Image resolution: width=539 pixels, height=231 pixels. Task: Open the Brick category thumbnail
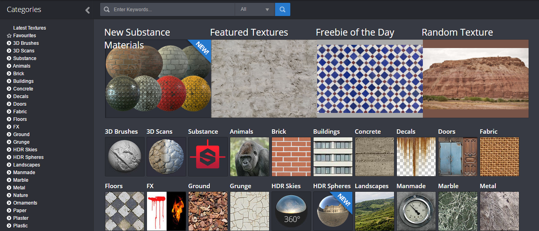(x=291, y=157)
